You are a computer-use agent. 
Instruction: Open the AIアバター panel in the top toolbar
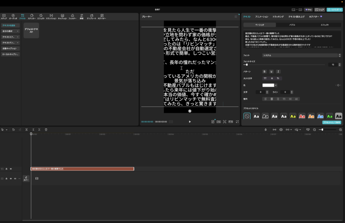point(102,16)
